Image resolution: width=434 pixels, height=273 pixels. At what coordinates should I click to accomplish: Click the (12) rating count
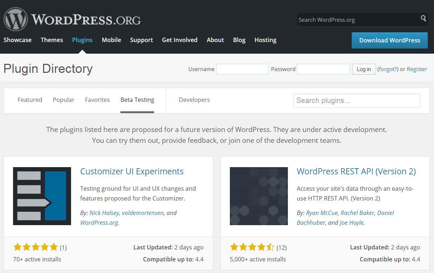pos(281,248)
